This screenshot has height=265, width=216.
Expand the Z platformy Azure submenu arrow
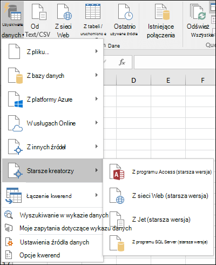click(97, 99)
